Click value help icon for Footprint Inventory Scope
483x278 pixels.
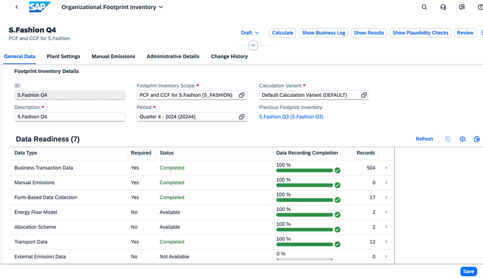pyautogui.click(x=242, y=95)
